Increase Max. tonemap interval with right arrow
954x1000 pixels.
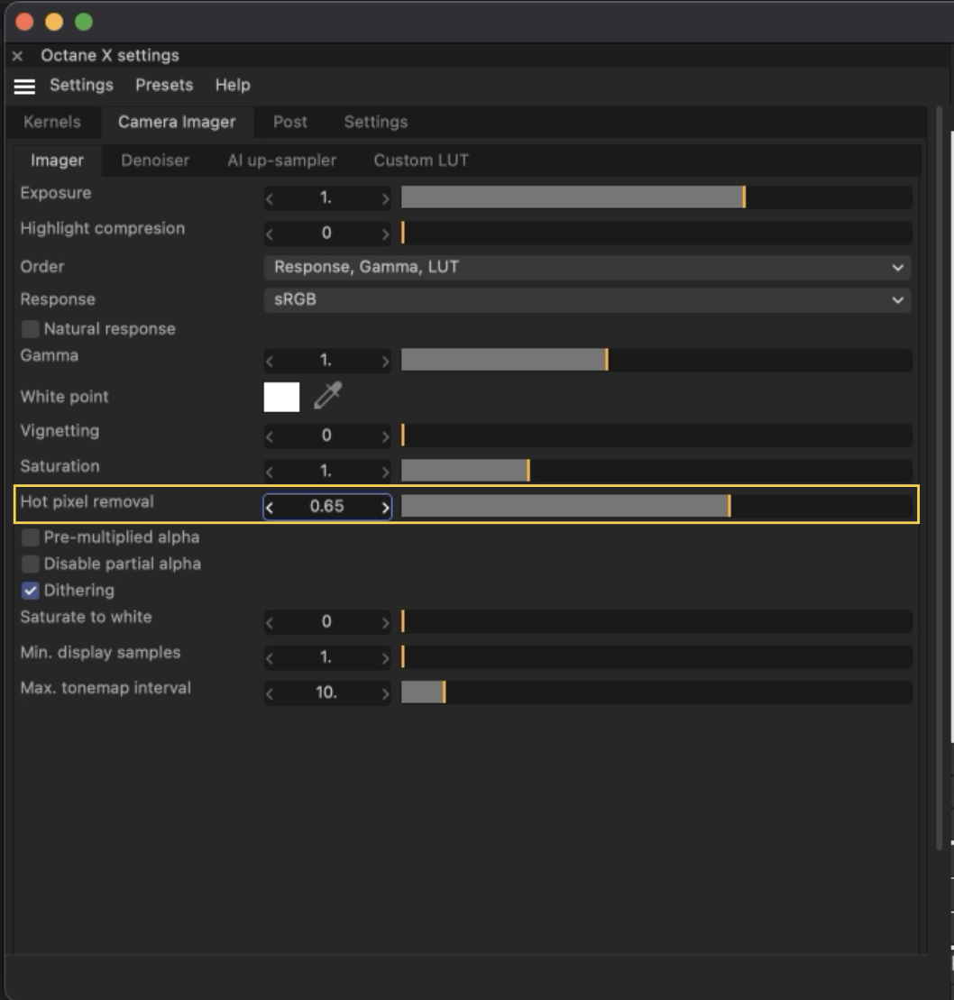pos(385,693)
